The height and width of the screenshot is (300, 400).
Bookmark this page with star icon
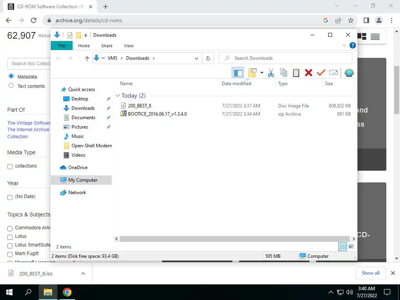tap(351, 20)
